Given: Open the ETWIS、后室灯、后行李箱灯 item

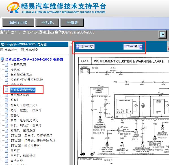Looking at the screenshot, I should [31, 135].
